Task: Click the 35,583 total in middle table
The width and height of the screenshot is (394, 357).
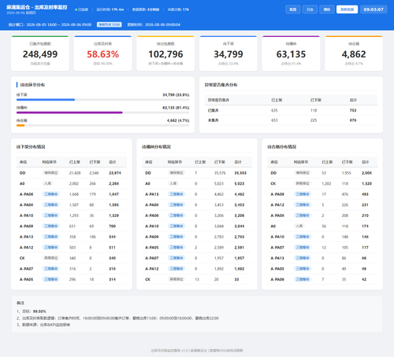Action: [240, 173]
